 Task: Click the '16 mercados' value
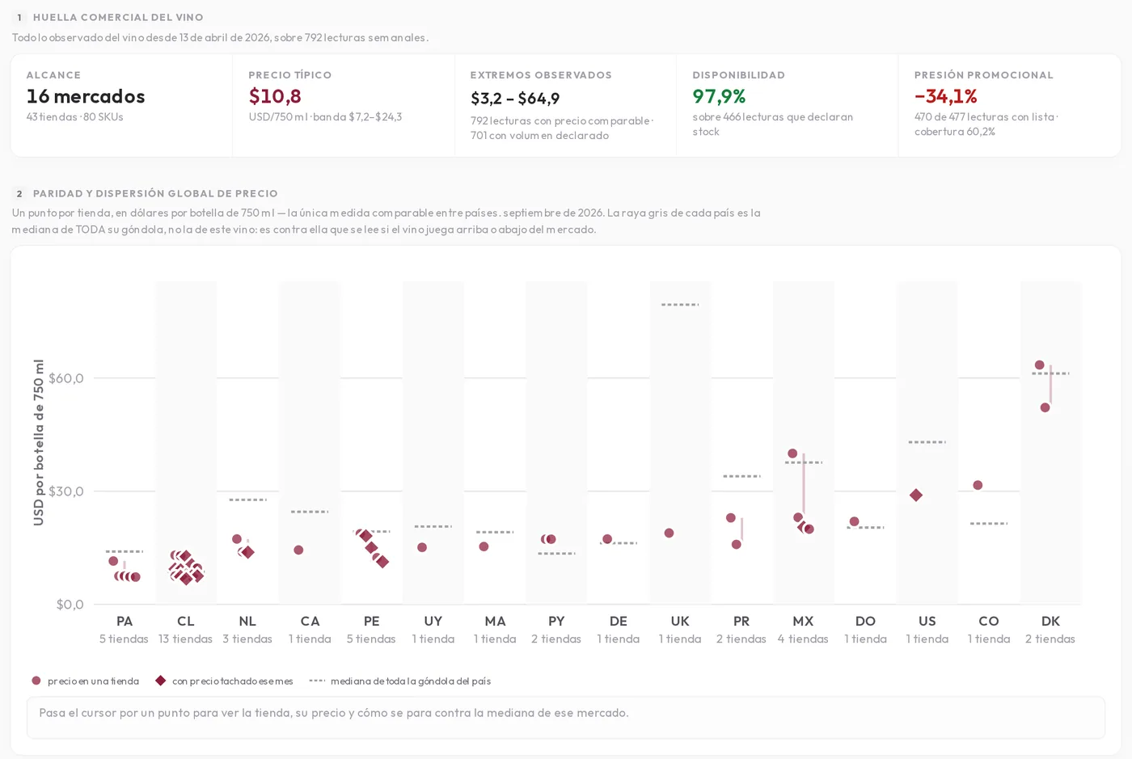tap(86, 96)
